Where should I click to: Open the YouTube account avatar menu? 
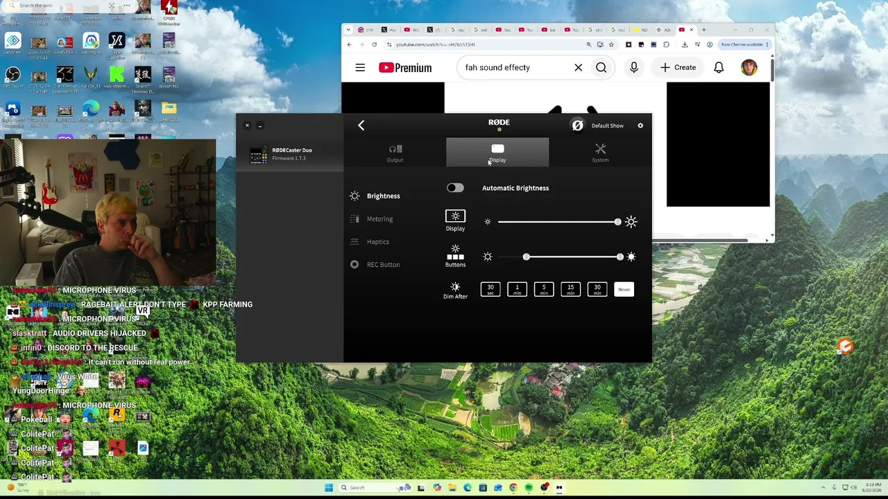pos(749,67)
